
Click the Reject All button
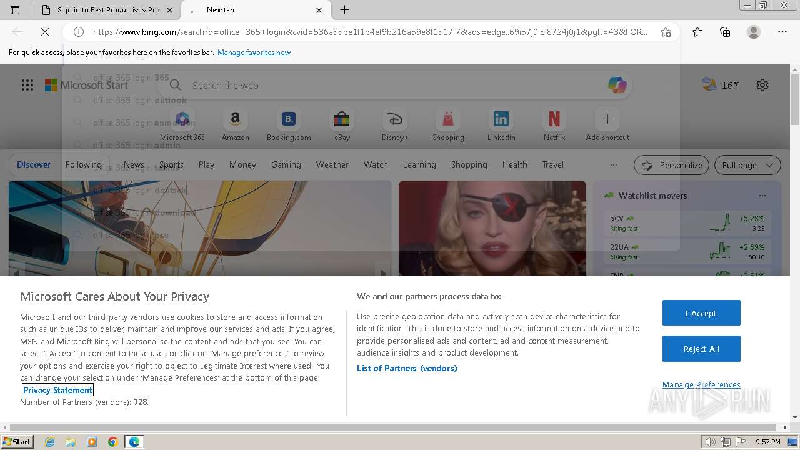[701, 349]
